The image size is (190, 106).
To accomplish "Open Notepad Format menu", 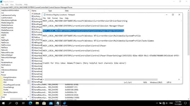I will coord(55,18).
